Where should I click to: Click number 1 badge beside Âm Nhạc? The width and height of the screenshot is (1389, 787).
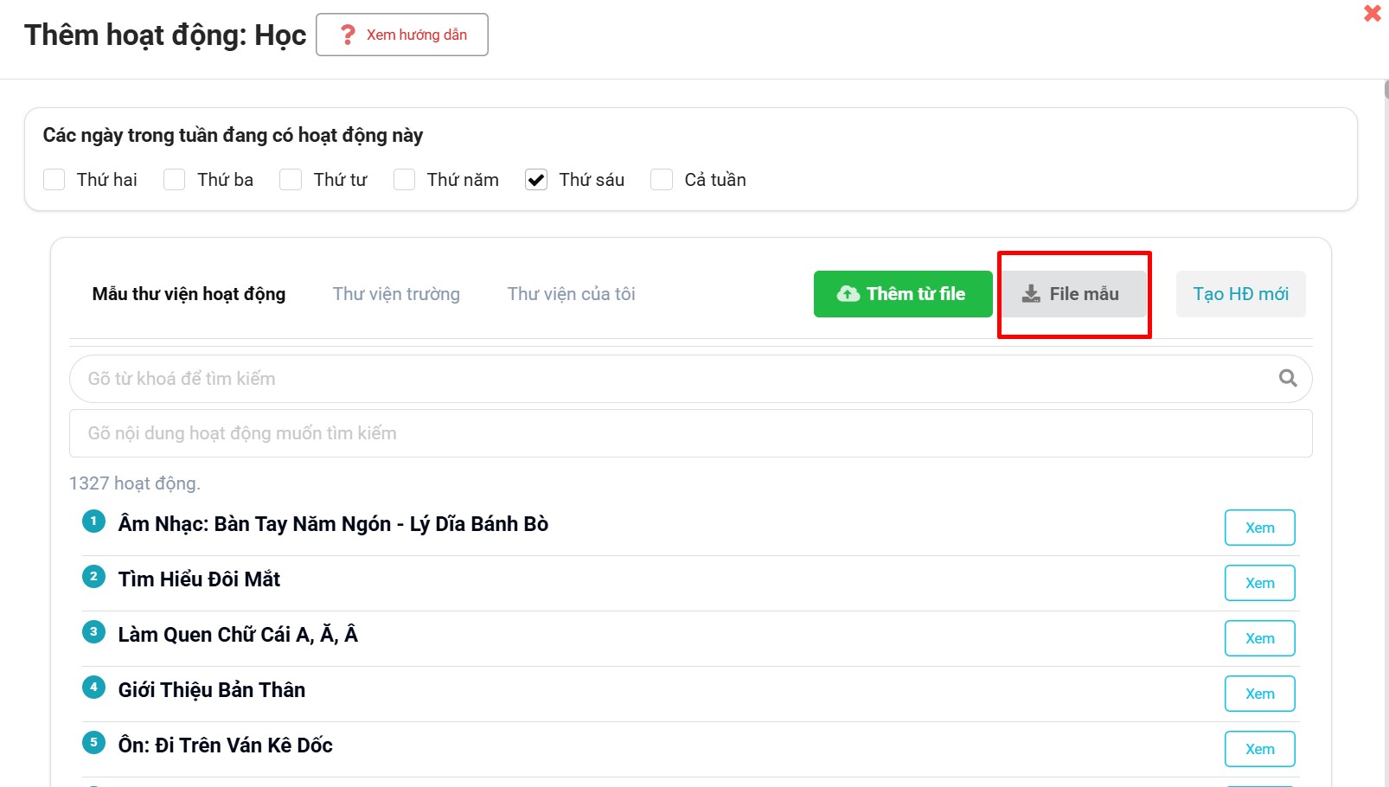93,521
